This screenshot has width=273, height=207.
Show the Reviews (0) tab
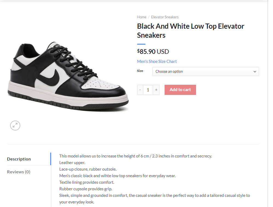point(19,172)
